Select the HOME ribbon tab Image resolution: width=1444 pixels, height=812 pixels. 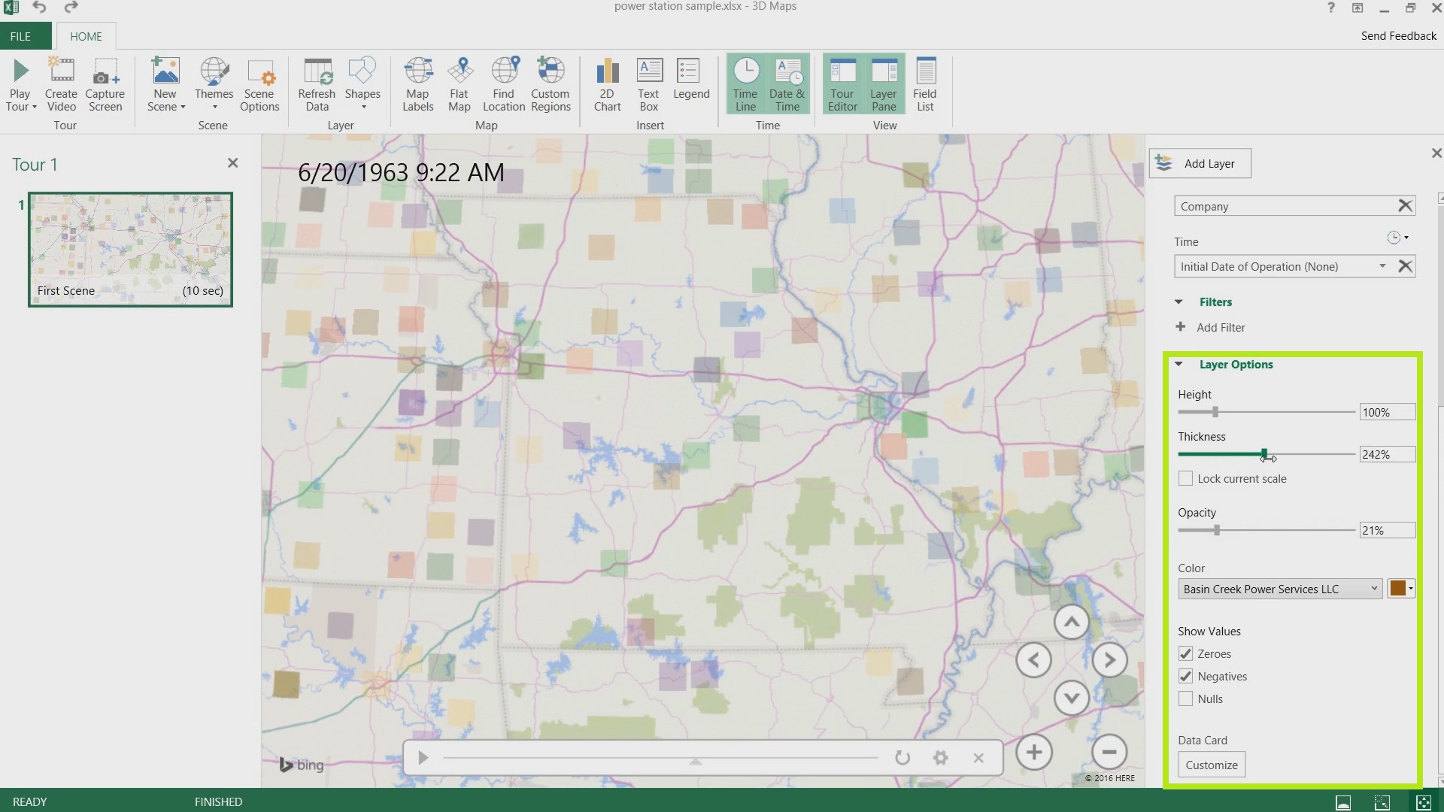point(85,35)
